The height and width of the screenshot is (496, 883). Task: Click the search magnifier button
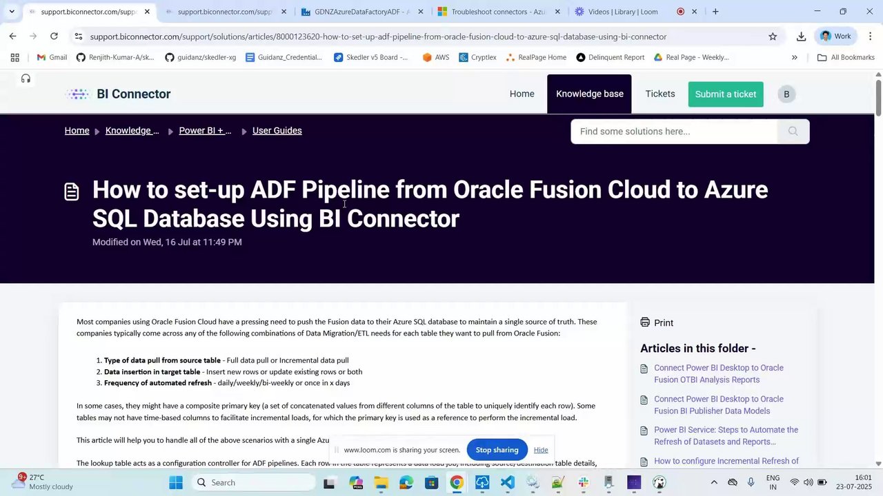[x=793, y=132]
